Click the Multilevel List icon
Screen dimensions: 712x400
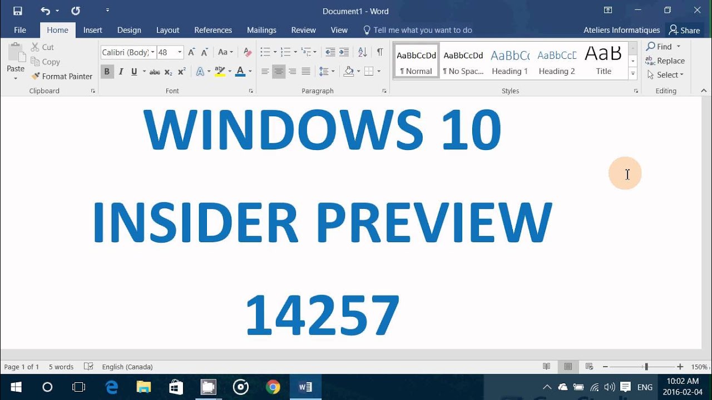tap(306, 52)
